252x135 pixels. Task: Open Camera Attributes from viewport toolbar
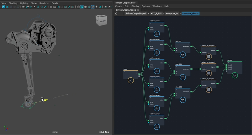[x=31, y=7]
